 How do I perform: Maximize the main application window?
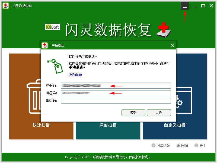203,6
